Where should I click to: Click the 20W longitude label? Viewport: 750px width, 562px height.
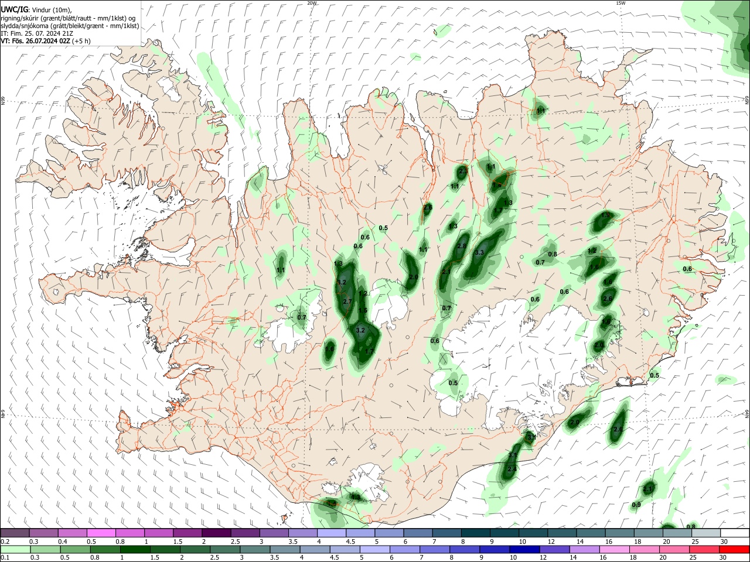(312, 3)
